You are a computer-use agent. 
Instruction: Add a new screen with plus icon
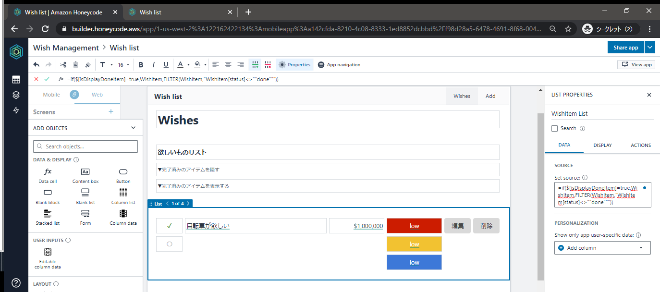click(111, 111)
